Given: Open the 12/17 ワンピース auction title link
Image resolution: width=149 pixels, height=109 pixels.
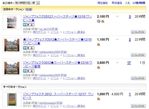Looking at the screenshot, I should 58,96.
